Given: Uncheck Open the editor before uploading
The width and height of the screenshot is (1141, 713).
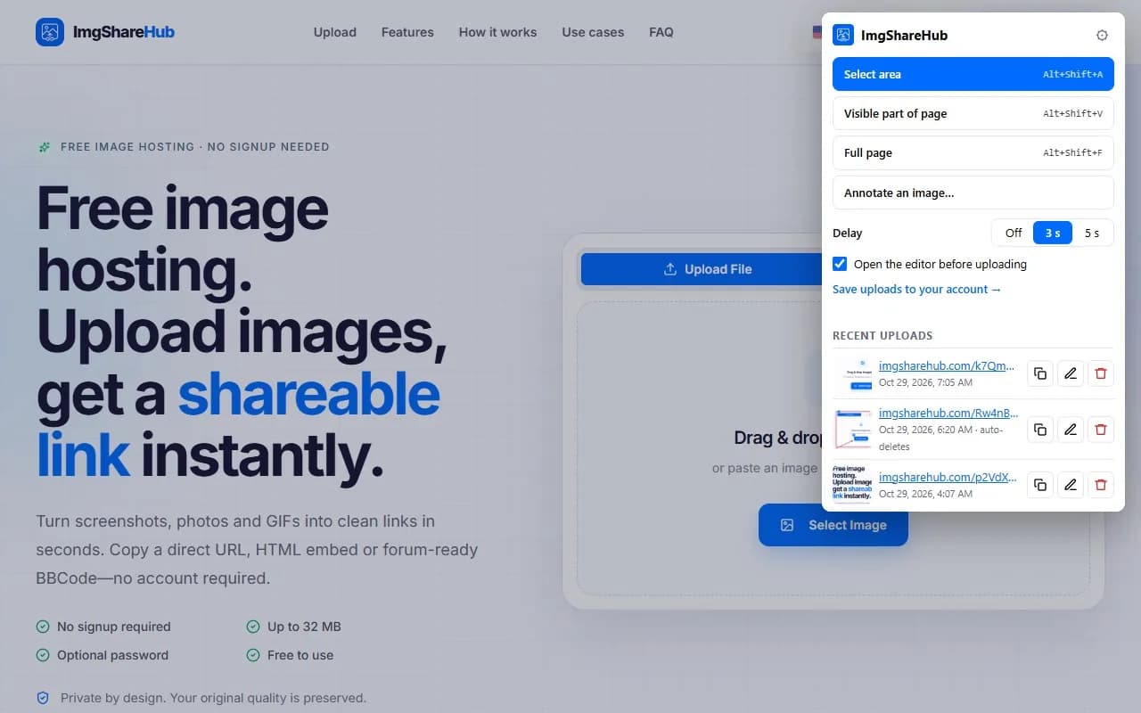Looking at the screenshot, I should click(x=840, y=264).
